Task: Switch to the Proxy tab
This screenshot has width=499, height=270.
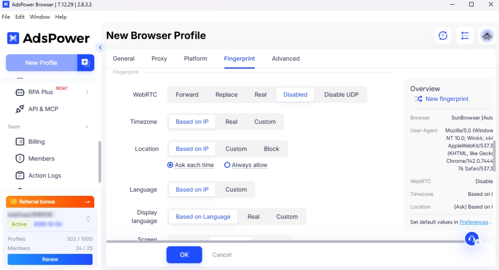Action: click(x=159, y=59)
